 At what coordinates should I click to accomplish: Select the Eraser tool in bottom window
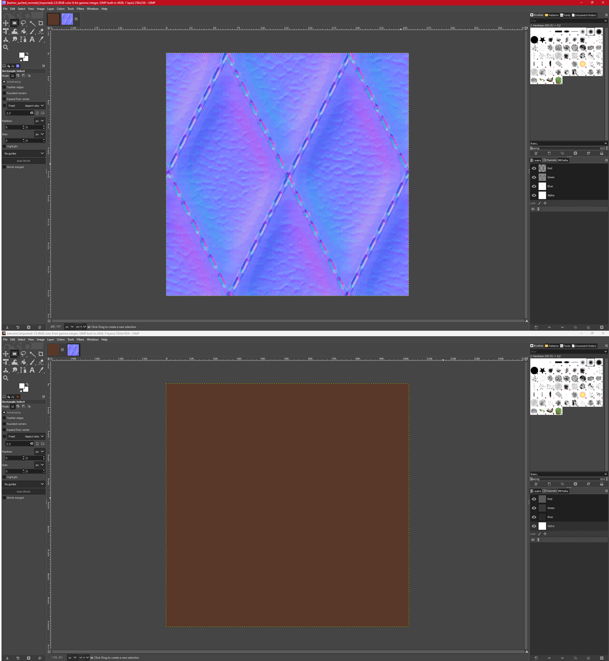click(41, 362)
